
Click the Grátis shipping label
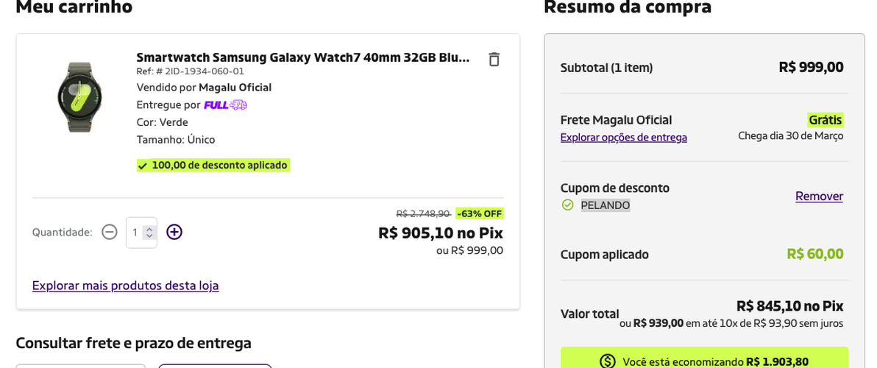[x=825, y=120]
